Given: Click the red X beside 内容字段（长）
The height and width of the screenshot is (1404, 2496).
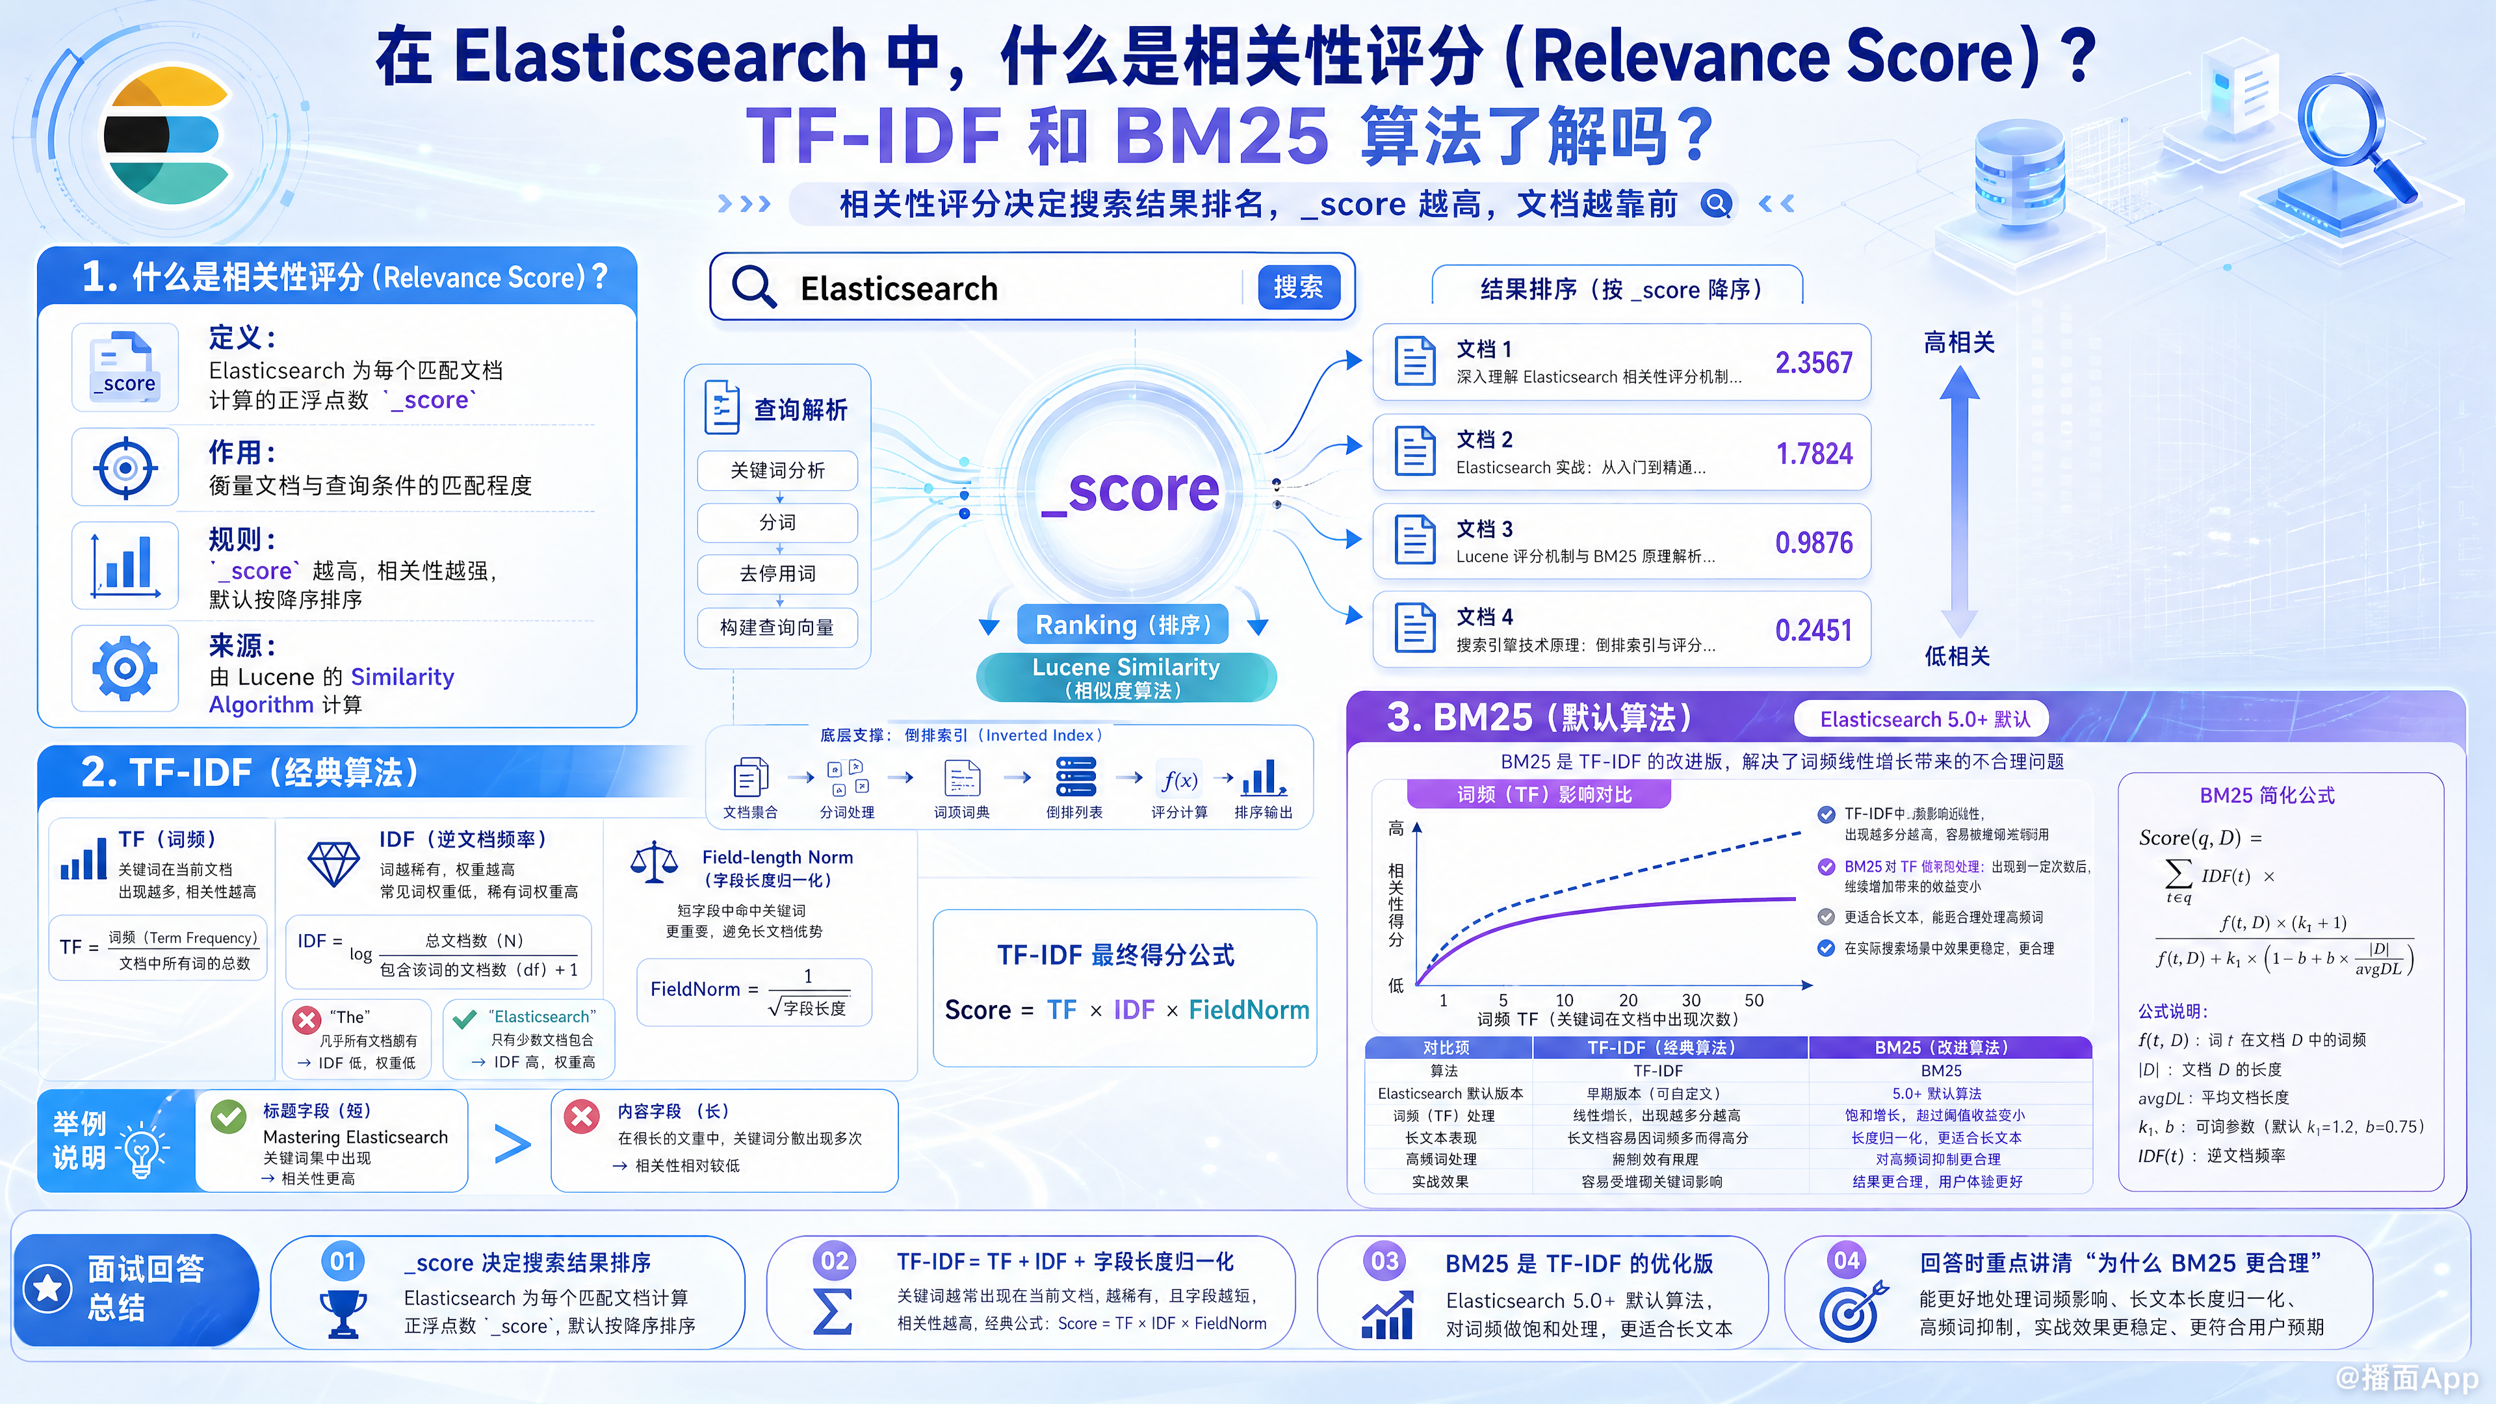Looking at the screenshot, I should 582,1117.
